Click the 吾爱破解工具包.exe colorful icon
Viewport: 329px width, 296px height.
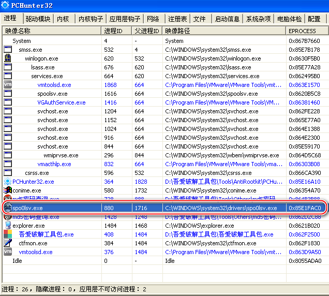[8, 234]
